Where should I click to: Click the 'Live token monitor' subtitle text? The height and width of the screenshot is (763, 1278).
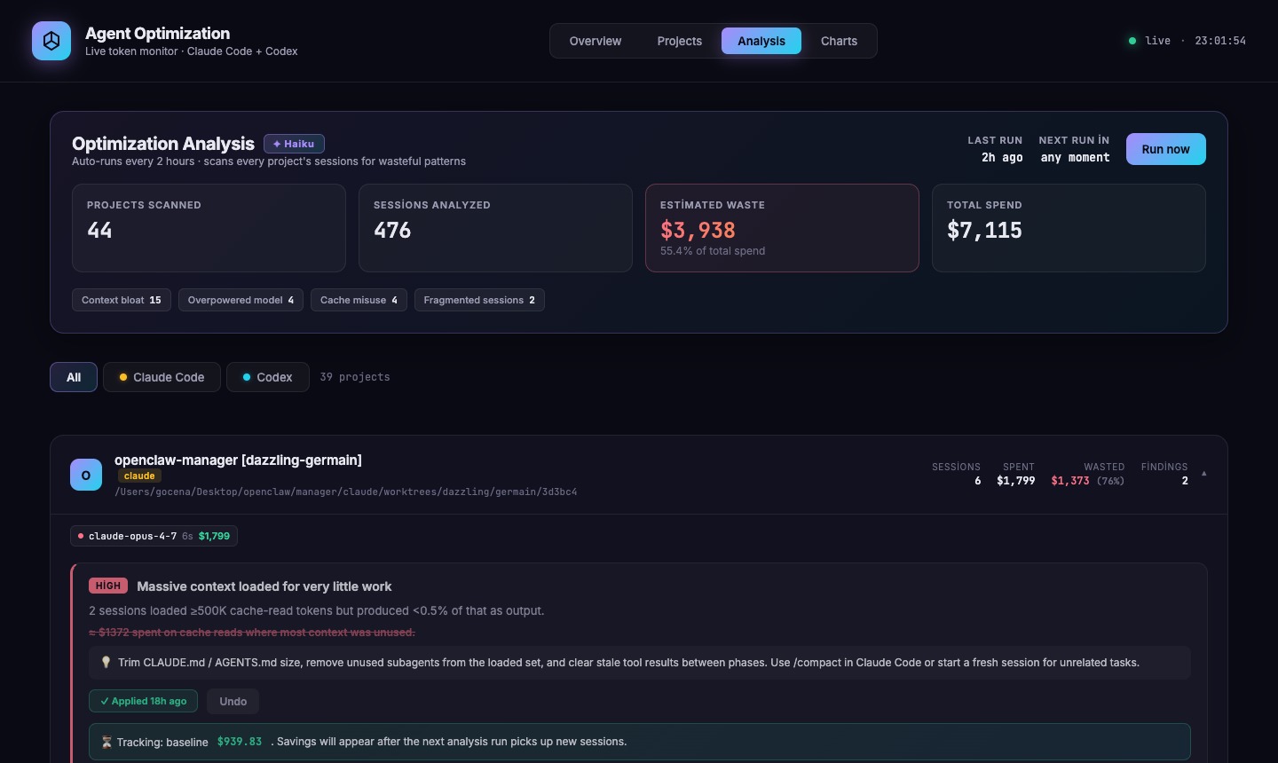point(192,51)
